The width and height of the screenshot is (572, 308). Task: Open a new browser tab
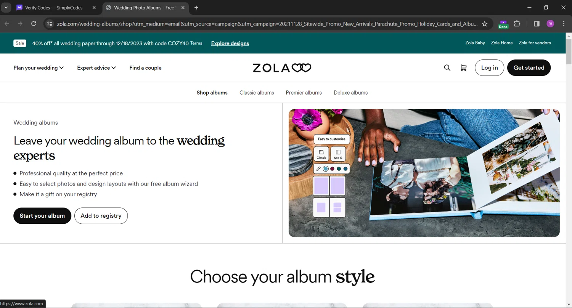coord(196,8)
